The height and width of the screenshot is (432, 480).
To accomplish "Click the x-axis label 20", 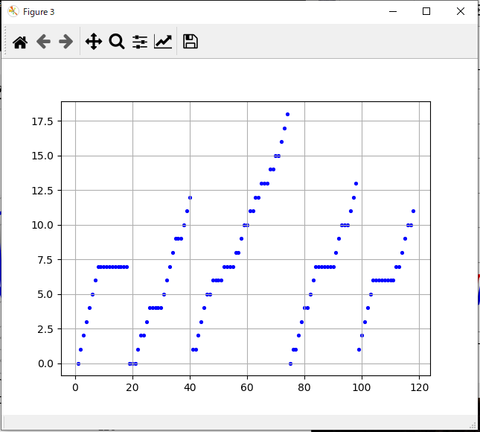I will point(132,387).
